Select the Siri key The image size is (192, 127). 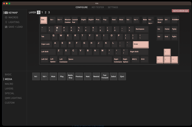coord(167,20)
